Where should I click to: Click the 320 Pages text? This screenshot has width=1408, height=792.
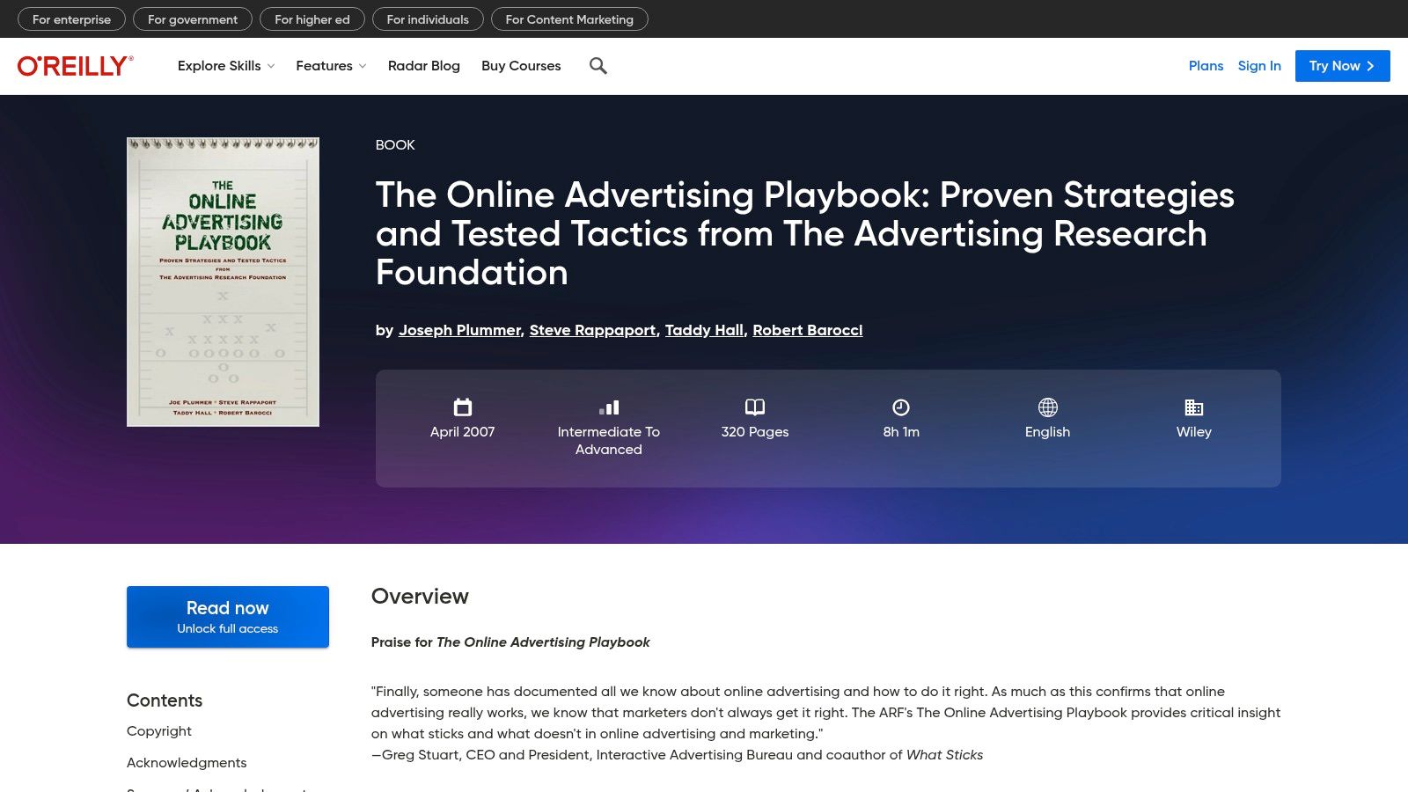[x=755, y=432]
